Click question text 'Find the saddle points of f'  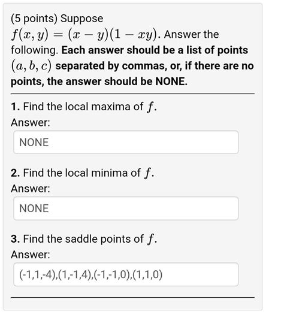[x=90, y=239]
